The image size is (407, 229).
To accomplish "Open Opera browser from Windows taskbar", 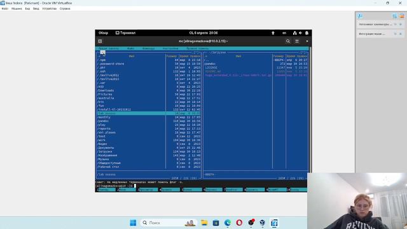I will click(239, 223).
